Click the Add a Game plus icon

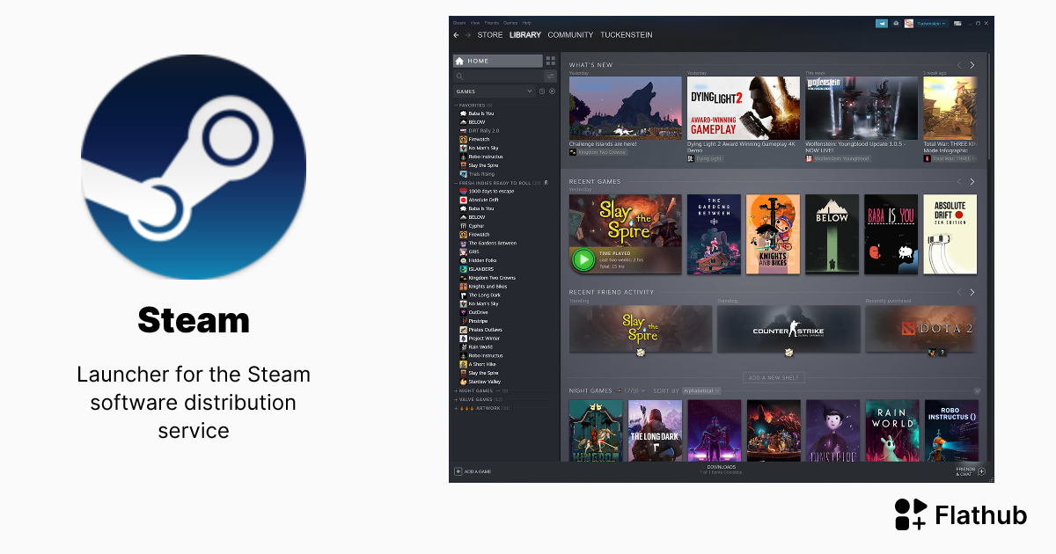coord(458,471)
